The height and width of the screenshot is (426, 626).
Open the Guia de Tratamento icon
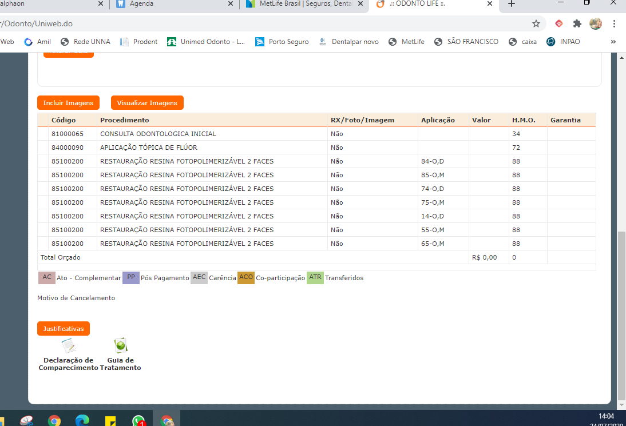coord(121,345)
